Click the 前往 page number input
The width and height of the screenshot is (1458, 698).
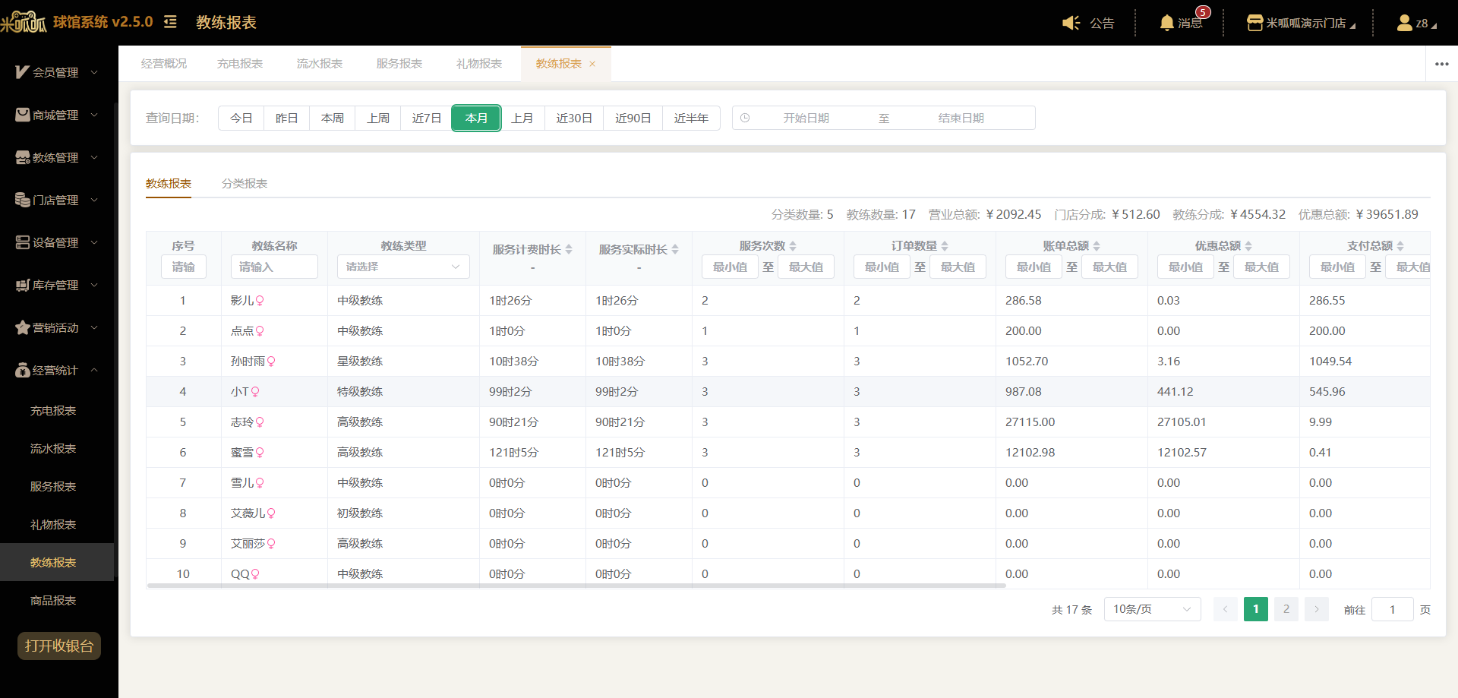pos(1393,609)
